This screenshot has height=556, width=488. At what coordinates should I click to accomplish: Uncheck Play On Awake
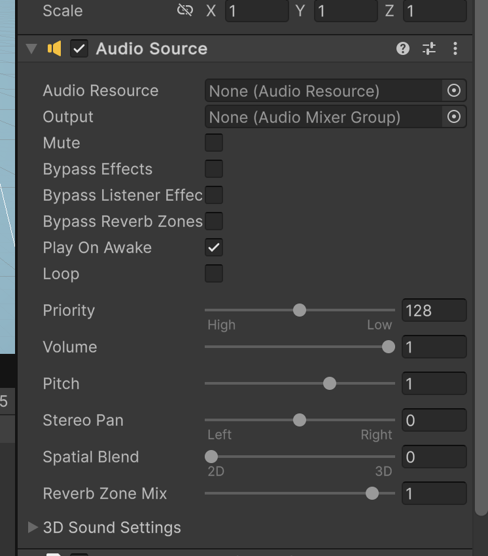click(214, 247)
